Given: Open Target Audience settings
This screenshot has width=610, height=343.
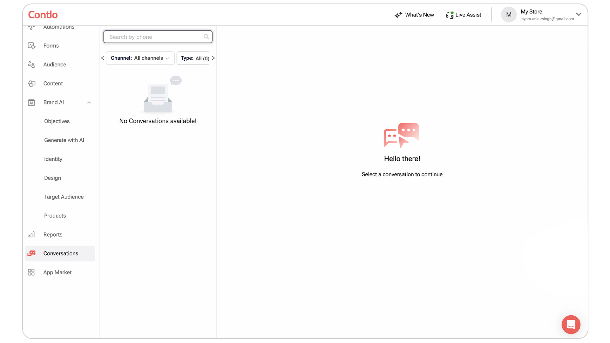Looking at the screenshot, I should (x=64, y=197).
